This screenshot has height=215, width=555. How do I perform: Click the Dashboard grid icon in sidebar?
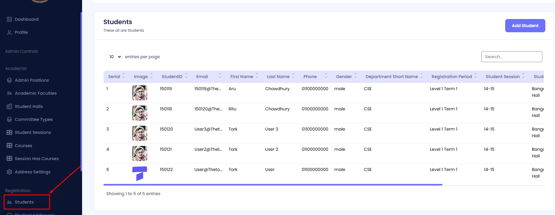(9, 19)
